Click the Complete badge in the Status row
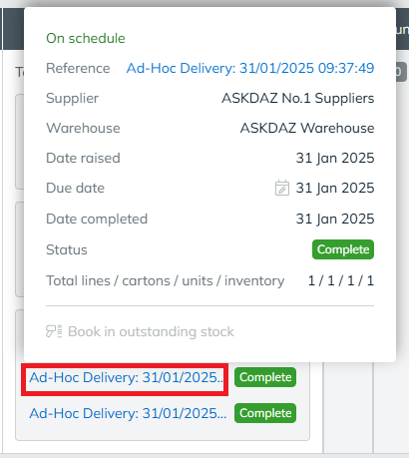The width and height of the screenshot is (409, 458). tap(343, 249)
